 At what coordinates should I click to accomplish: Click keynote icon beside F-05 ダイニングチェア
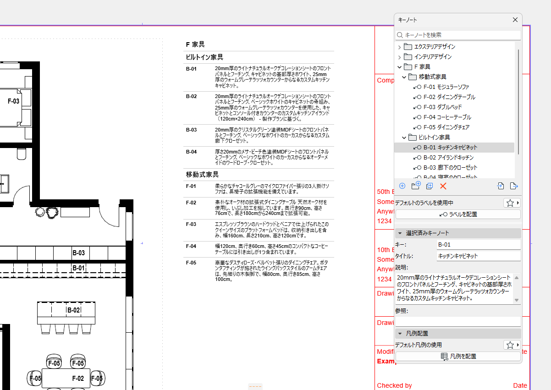point(417,127)
